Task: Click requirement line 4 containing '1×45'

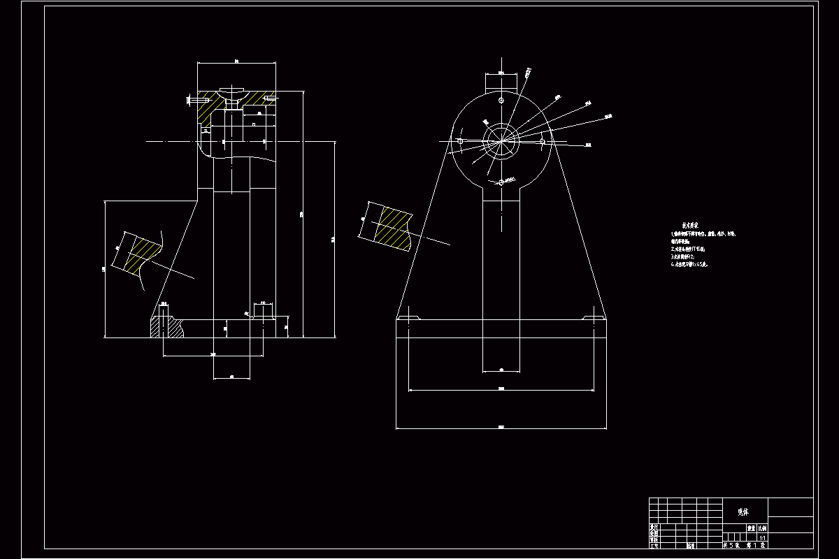Action: coord(689,265)
